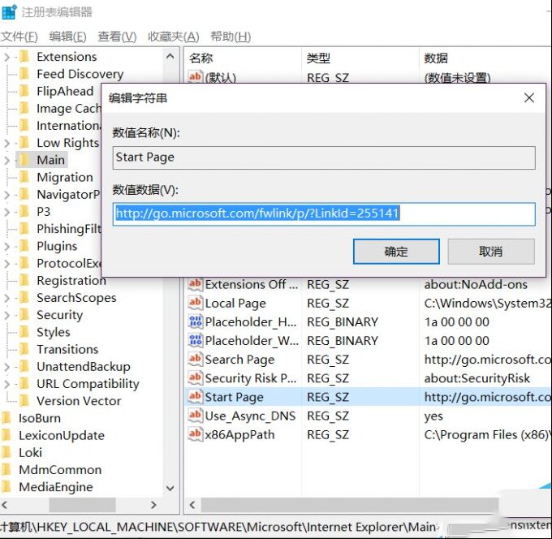Select the ProtocolExe tree item label
Screen dimensions: 552x539
pos(69,263)
